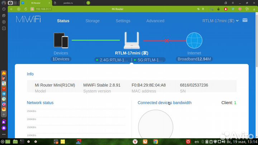
Task: Click the MiWiFi Stable 2.8.91 version text
Action: pos(102,85)
